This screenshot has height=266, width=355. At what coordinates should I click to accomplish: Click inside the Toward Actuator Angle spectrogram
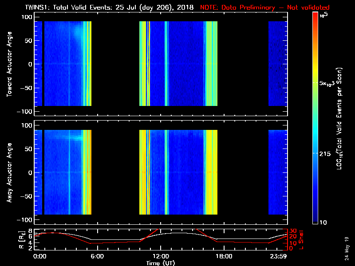pos(161,64)
